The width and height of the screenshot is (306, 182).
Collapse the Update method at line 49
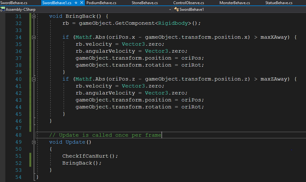pos(34,142)
